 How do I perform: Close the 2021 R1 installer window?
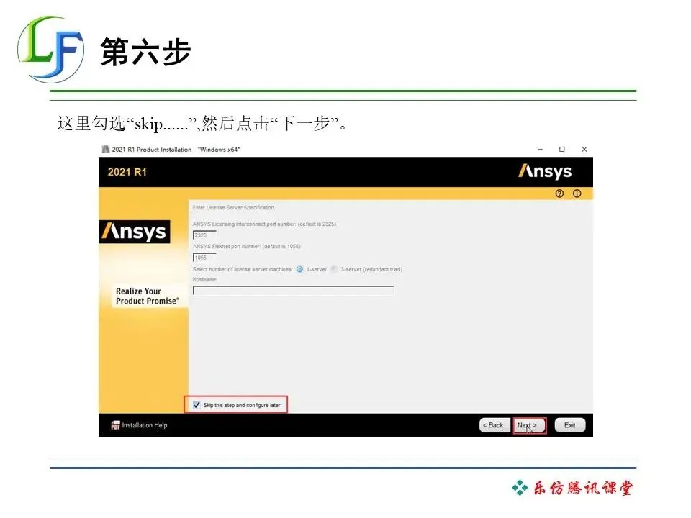pos(584,150)
